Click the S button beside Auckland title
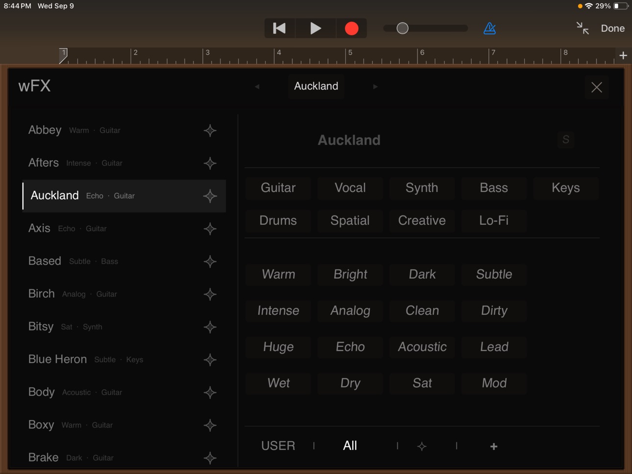The height and width of the screenshot is (474, 632). tap(566, 140)
